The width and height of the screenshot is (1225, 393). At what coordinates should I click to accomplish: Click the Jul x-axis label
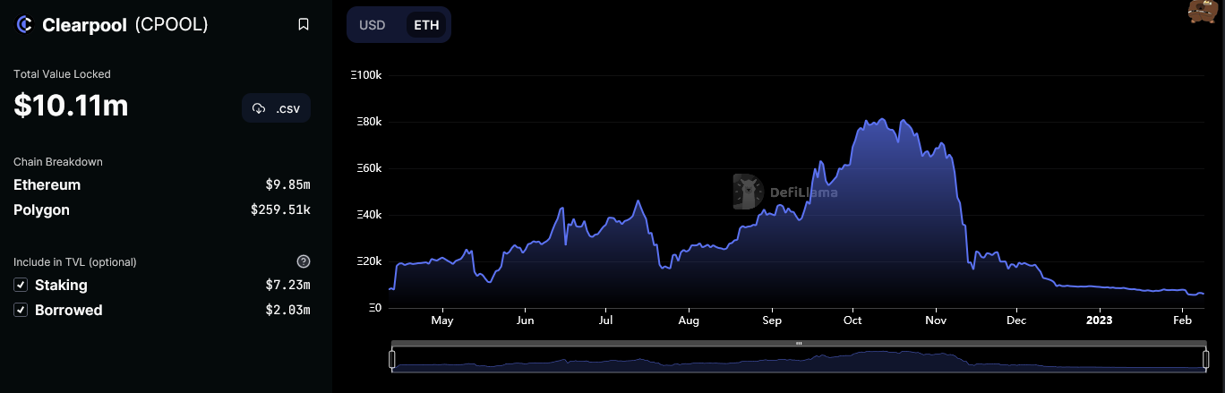point(606,320)
